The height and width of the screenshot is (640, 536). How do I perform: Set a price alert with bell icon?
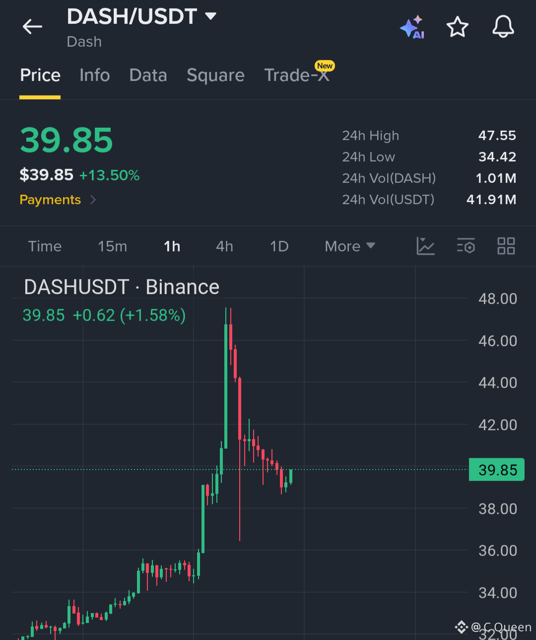[x=503, y=26]
